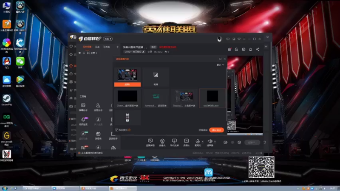Open the hamburger menu in title bar
Image resolution: width=340 pixels, height=191 pixels.
click(244, 39)
